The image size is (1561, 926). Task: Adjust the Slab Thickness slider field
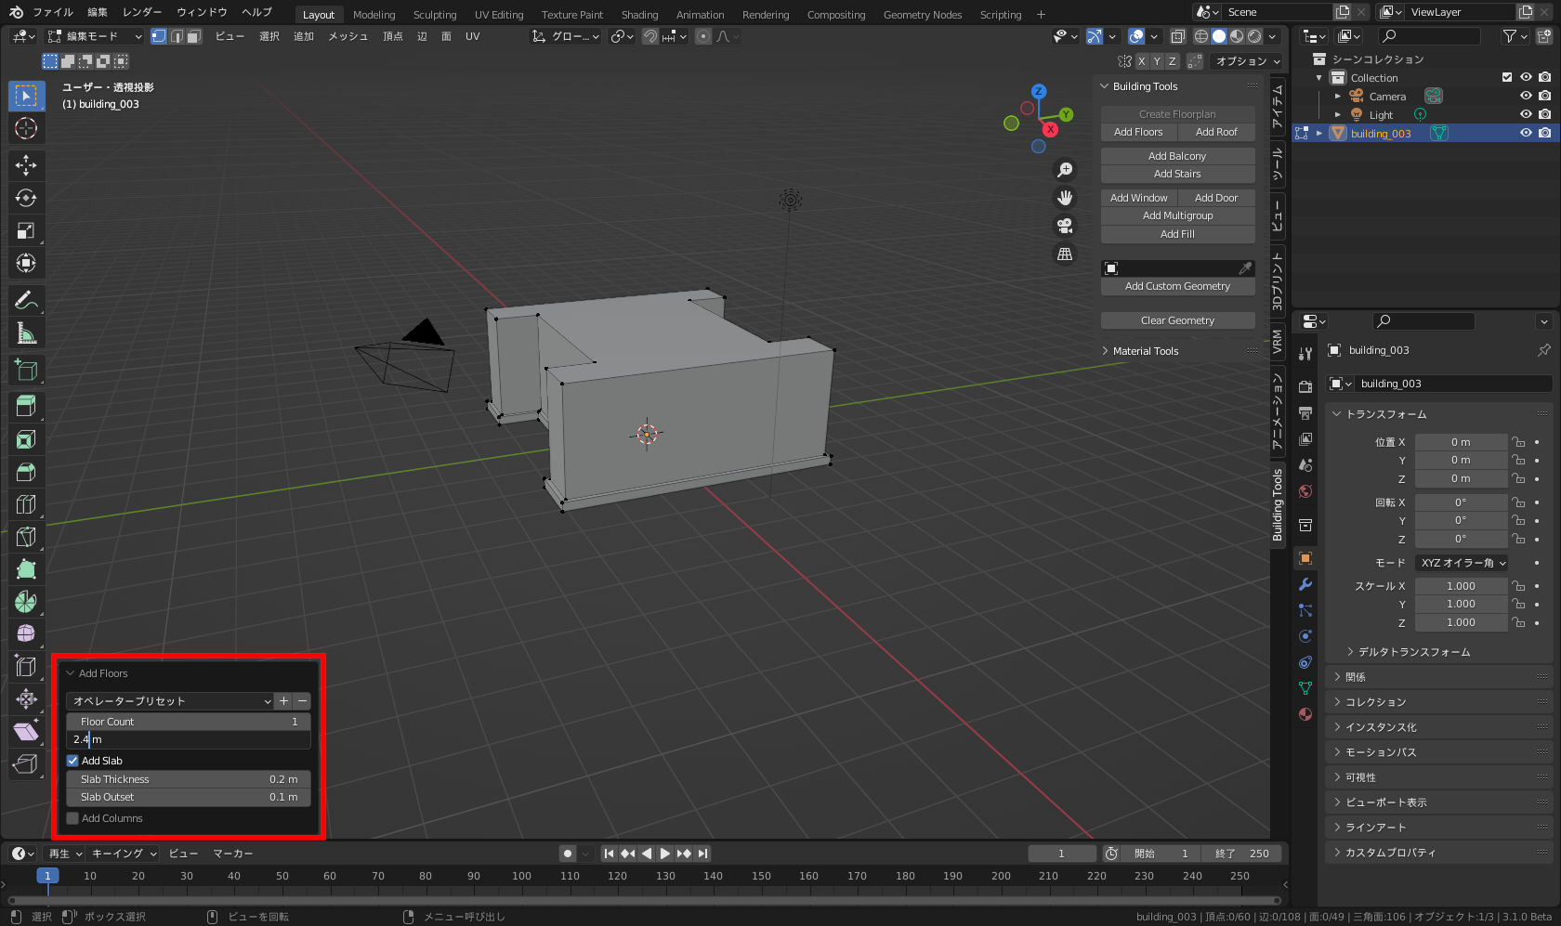(189, 779)
